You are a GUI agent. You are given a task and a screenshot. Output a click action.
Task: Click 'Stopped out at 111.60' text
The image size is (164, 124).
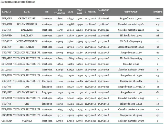(131, 53)
